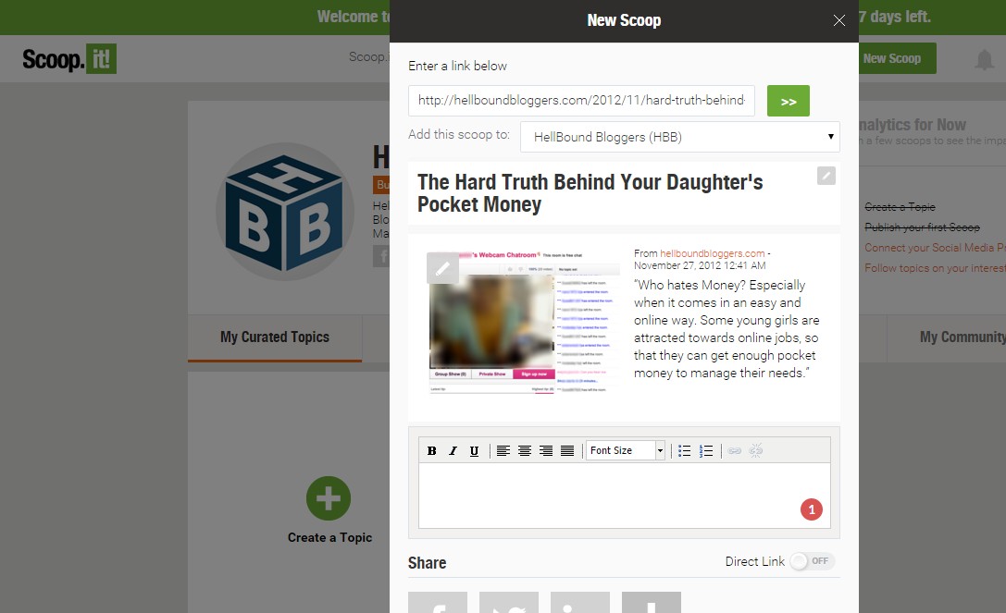Open 'Connect your Social Media' checklist link
Viewport: 1006px width, 613px height.
click(935, 248)
